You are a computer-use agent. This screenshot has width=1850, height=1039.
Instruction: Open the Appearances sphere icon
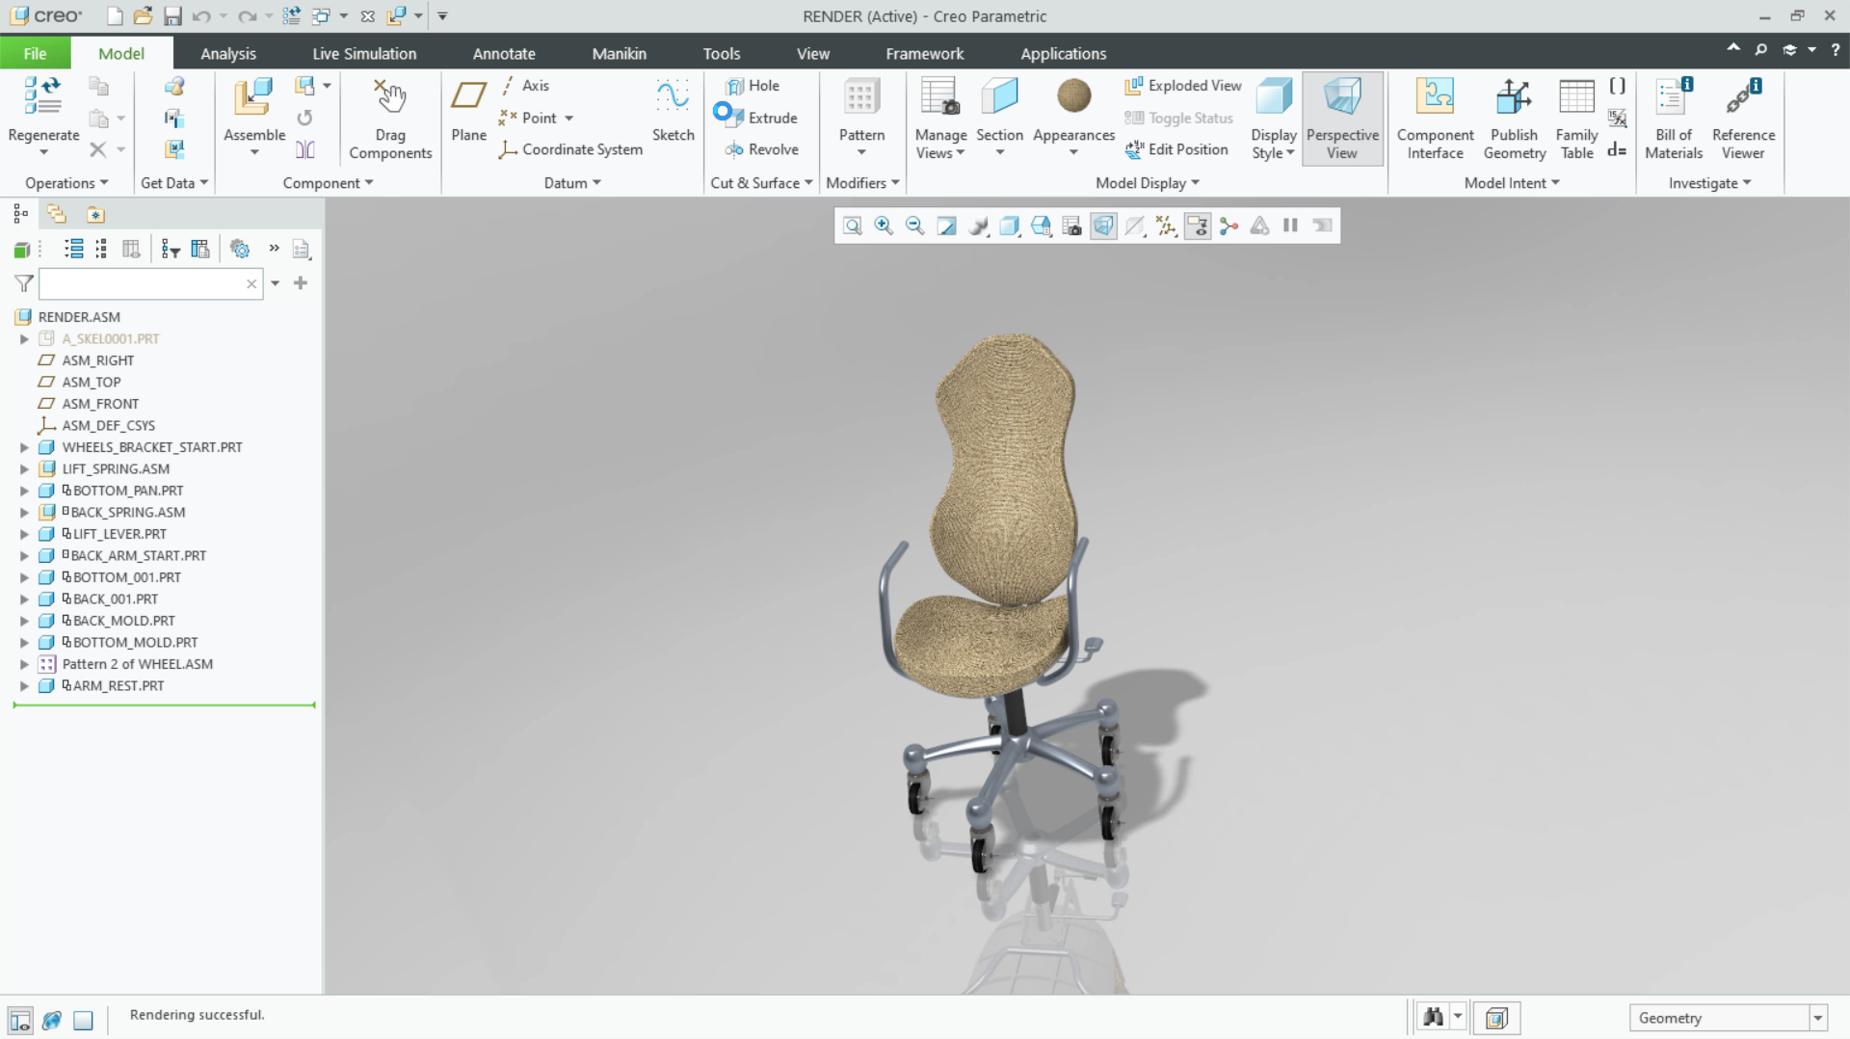[x=1073, y=96]
